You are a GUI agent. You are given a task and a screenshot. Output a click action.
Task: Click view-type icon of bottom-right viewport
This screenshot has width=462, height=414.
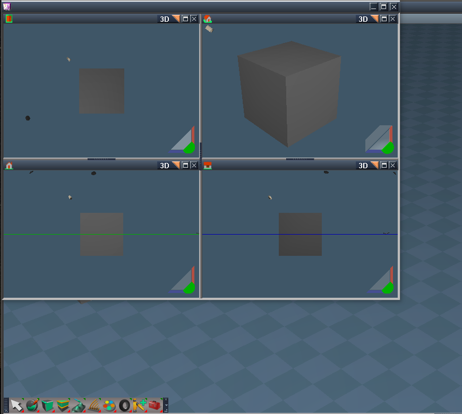[208, 166]
